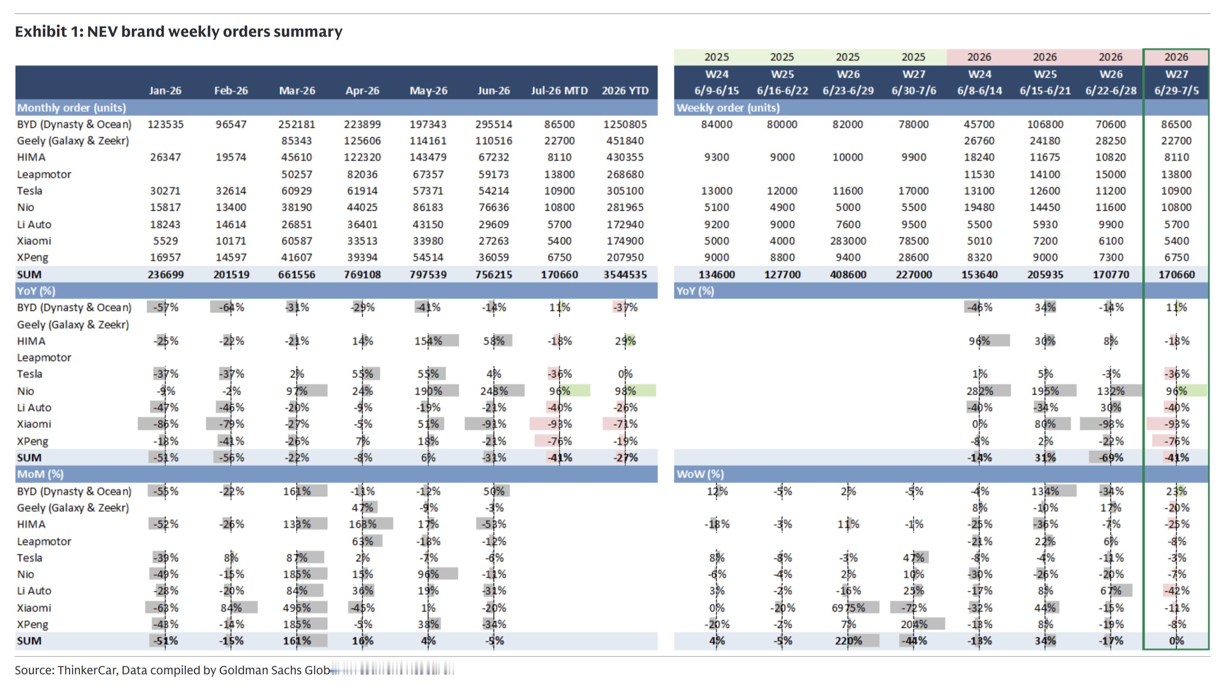Select XPeng's WoW value '204%'
The height and width of the screenshot is (696, 1232).
point(914,624)
